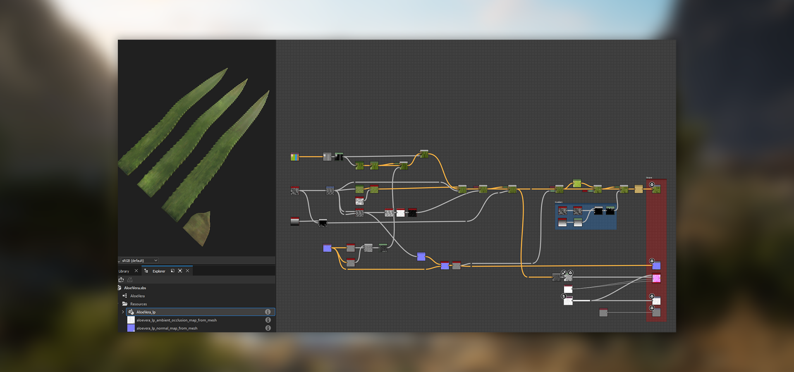Expand the AloeVera_lp resource tree arrow
The height and width of the screenshot is (372, 794).
tap(123, 312)
